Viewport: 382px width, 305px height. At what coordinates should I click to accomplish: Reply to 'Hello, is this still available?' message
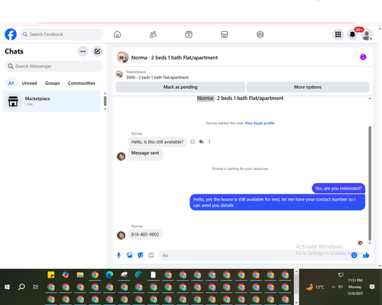click(x=201, y=142)
